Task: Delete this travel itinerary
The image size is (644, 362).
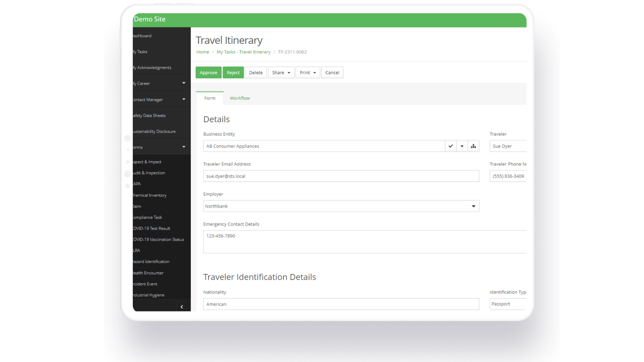Action: 256,72
